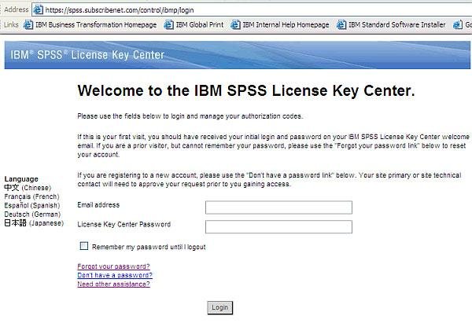This screenshot has height=323, width=472.
Task: Click the IBM Global Print bookmark icon
Action: (x=168, y=25)
